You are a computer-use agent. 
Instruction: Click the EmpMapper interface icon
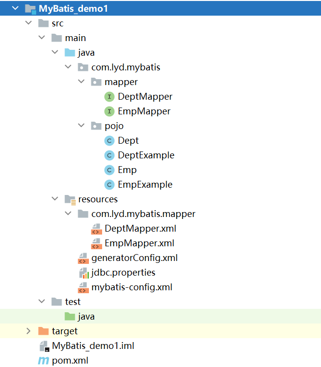tap(109, 111)
